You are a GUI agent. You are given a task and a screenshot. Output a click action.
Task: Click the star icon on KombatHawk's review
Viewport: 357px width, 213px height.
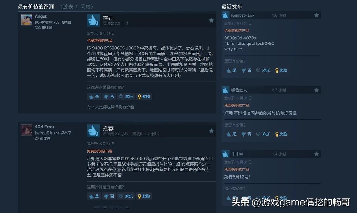click(x=316, y=15)
